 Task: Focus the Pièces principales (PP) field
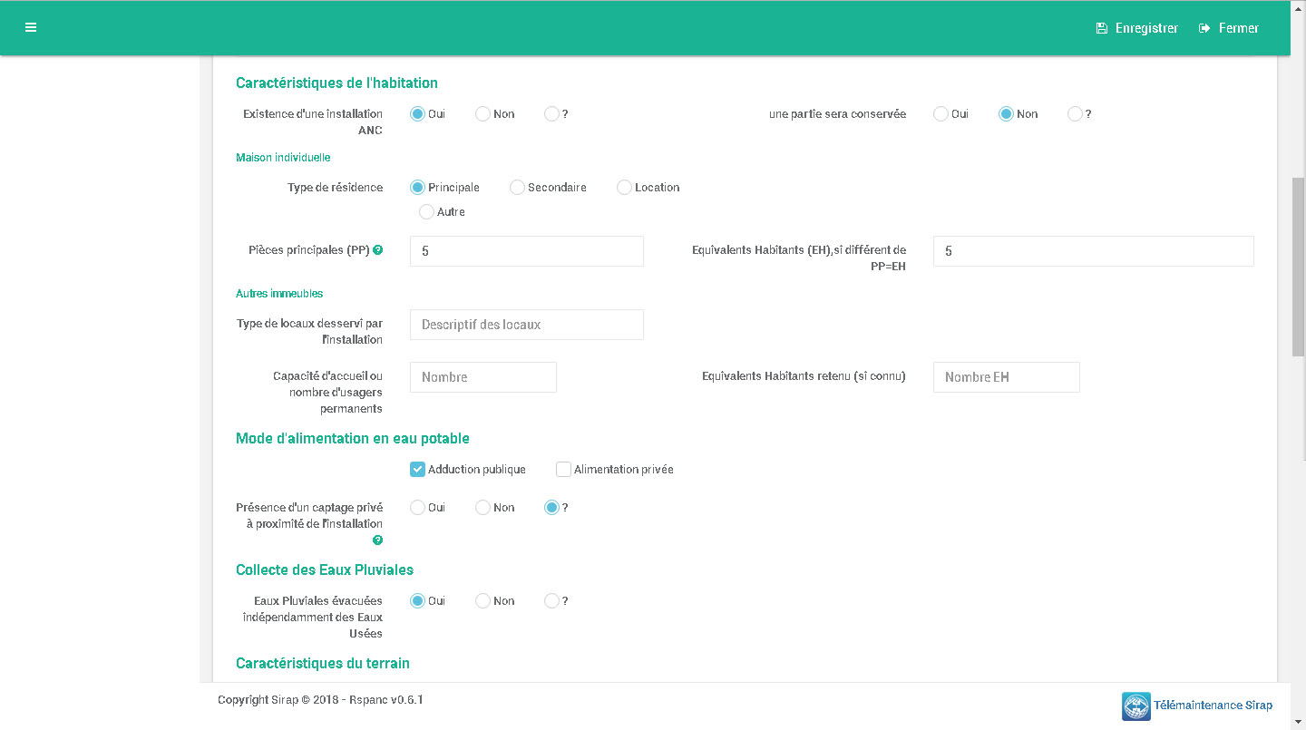click(x=527, y=251)
